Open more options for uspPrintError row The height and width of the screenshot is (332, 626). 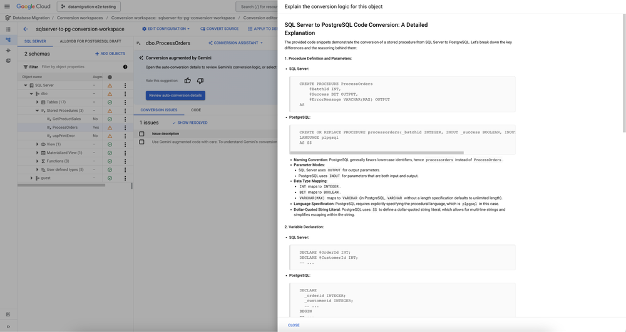[125, 136]
